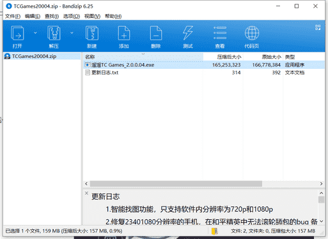Expand the Extract button dropdown arrow
This screenshot has width=328, height=239.
click(72, 33)
